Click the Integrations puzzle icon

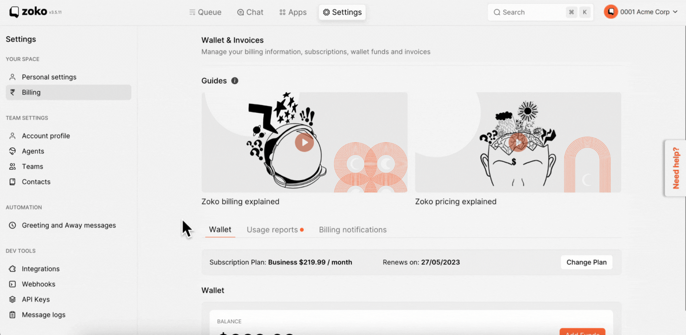pyautogui.click(x=12, y=269)
